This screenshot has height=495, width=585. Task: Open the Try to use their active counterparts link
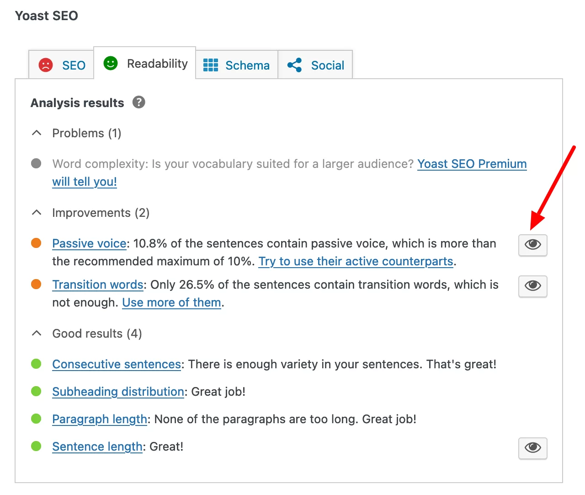(356, 261)
